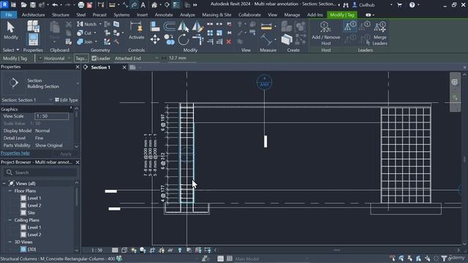The height and width of the screenshot is (263, 468).
Task: Toggle crop view in view control bar
Action: 152,250
